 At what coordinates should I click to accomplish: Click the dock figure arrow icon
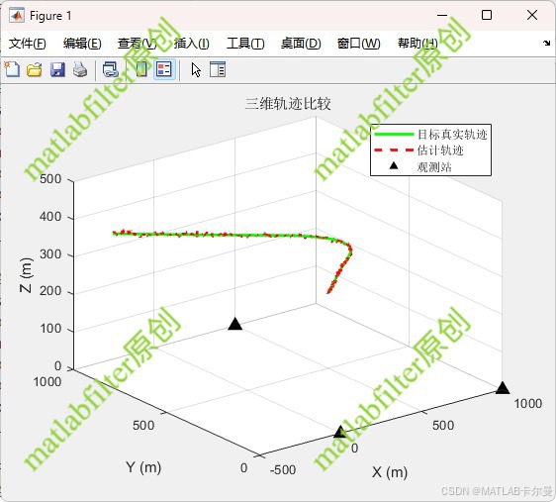click(x=546, y=43)
